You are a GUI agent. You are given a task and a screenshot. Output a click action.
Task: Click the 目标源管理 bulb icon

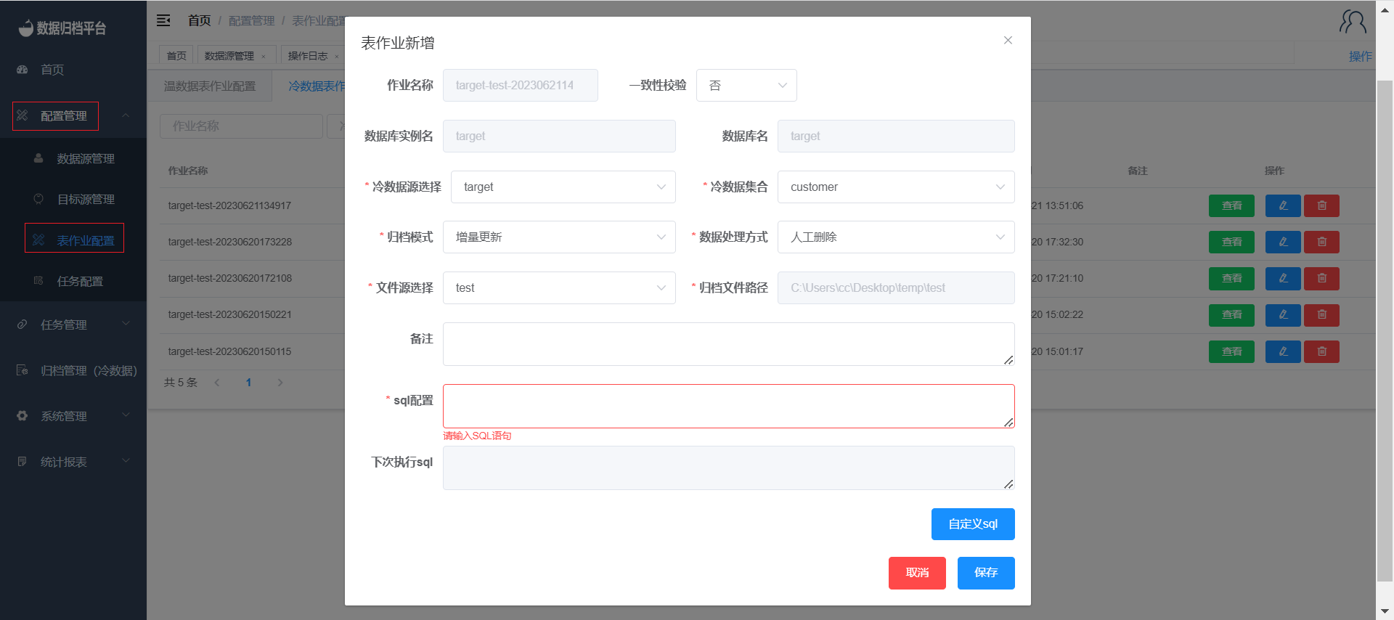point(38,199)
